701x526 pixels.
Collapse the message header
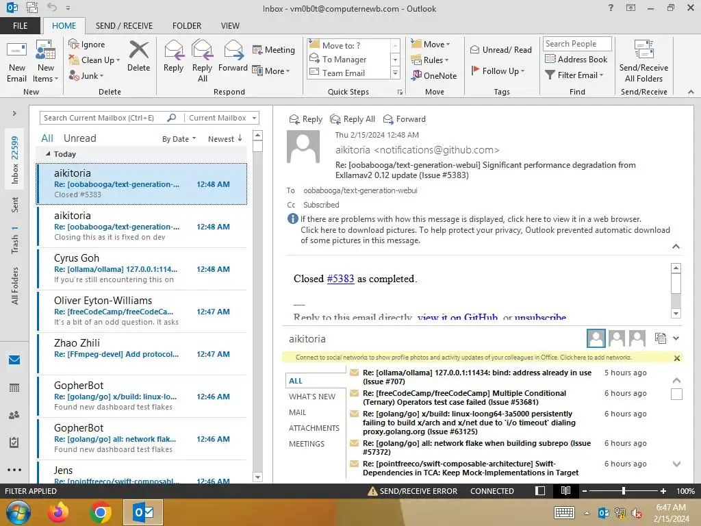pyautogui.click(x=676, y=247)
